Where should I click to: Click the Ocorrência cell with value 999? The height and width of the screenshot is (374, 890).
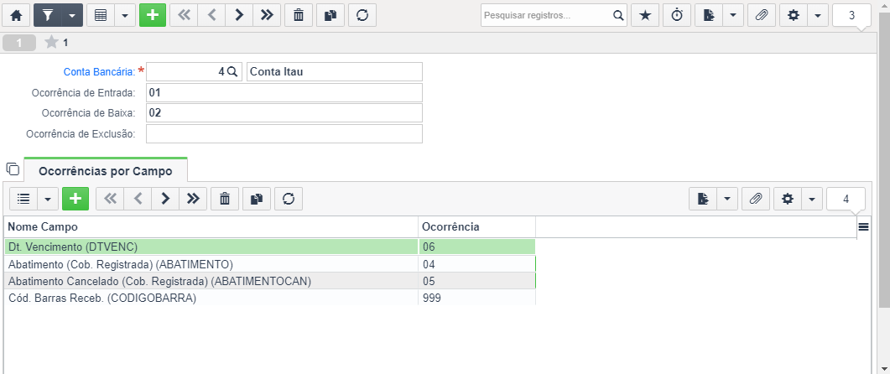coord(476,298)
